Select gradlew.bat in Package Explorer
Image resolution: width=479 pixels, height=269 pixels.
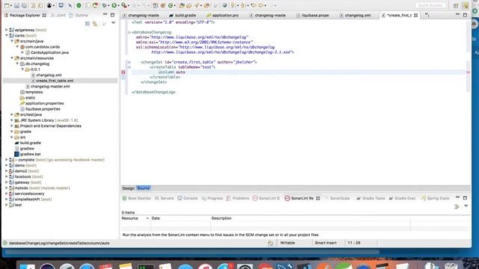(30, 154)
